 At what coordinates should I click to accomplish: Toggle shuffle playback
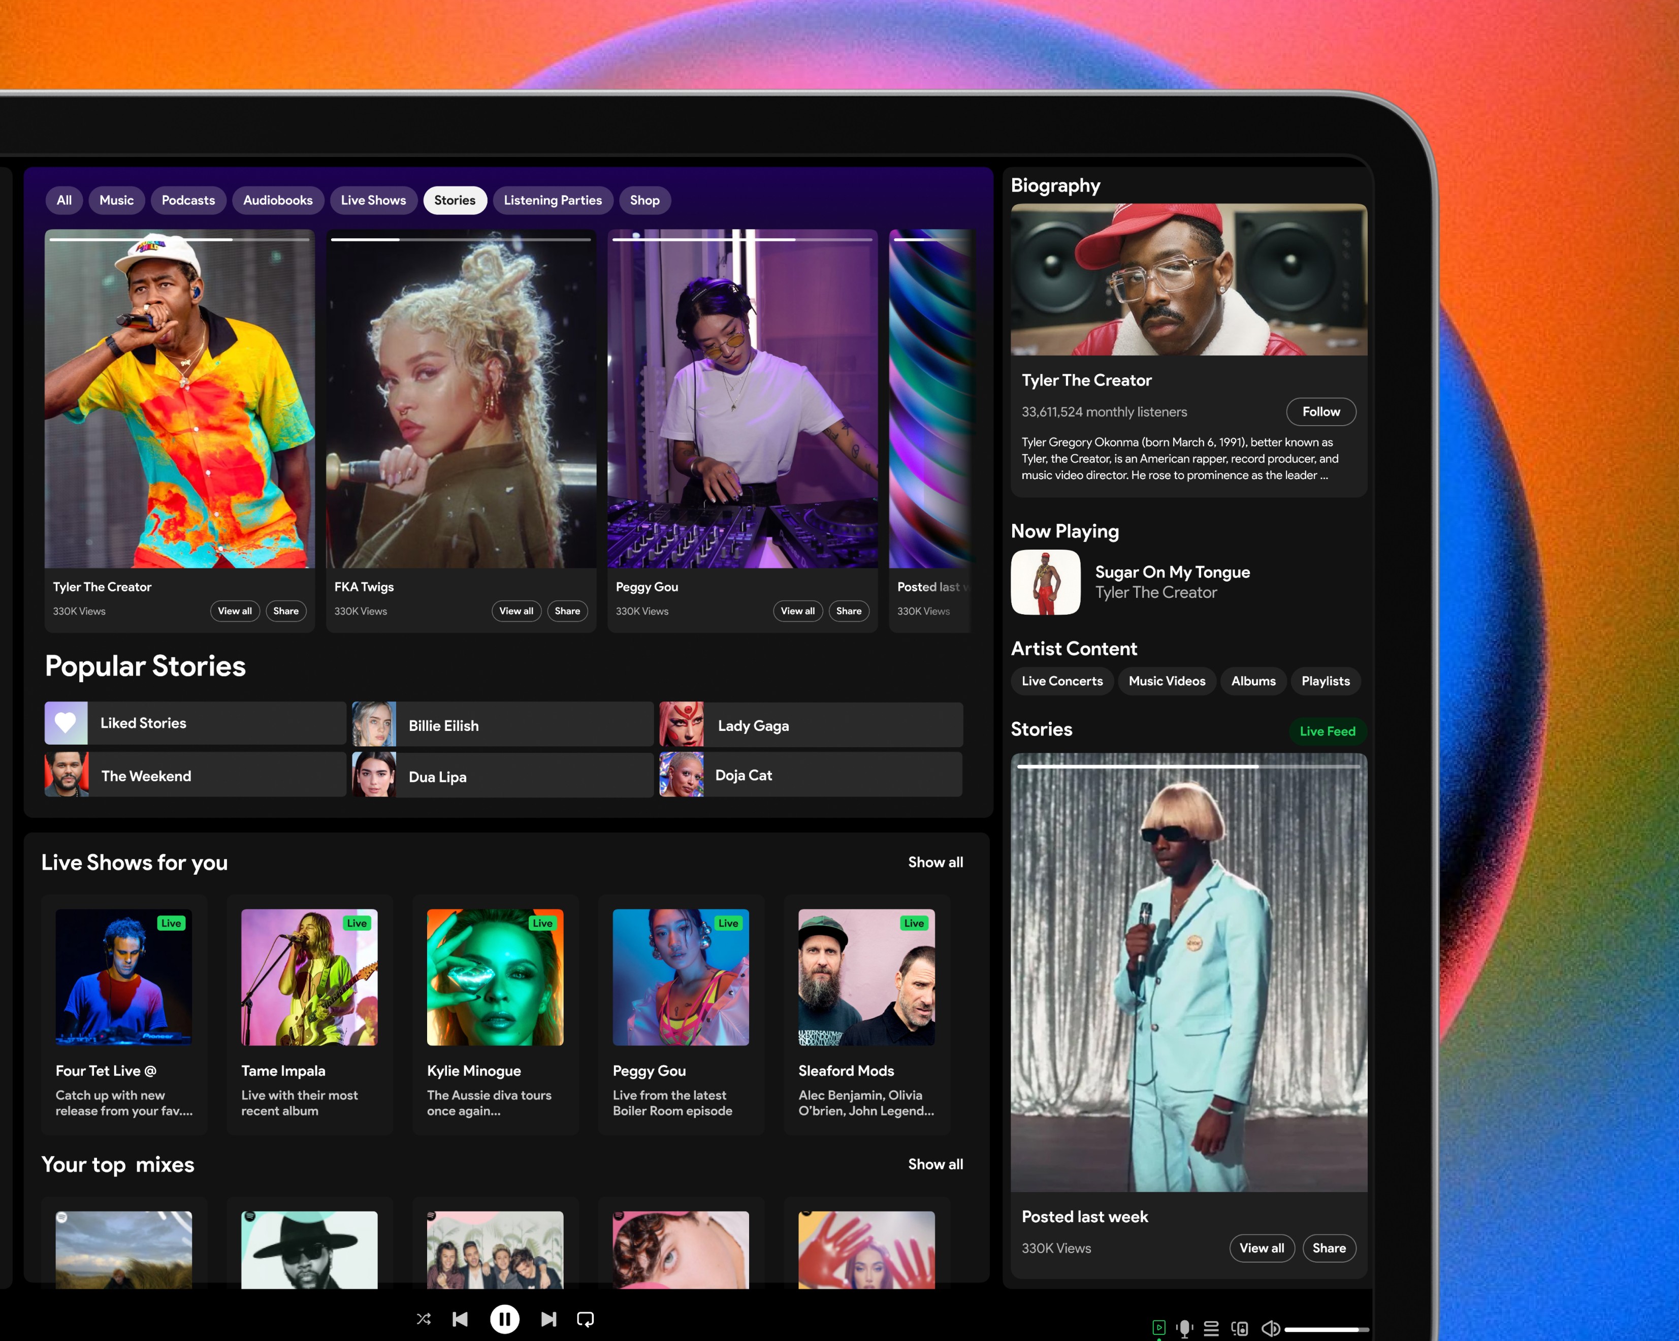pyautogui.click(x=424, y=1319)
